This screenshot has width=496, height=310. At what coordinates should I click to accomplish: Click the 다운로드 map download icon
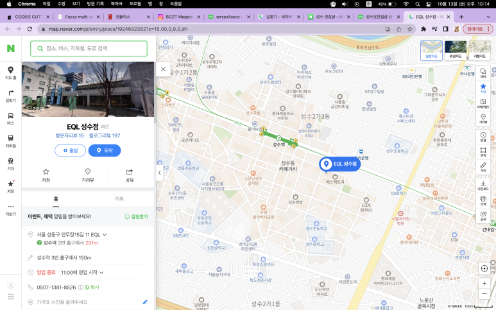click(x=483, y=185)
